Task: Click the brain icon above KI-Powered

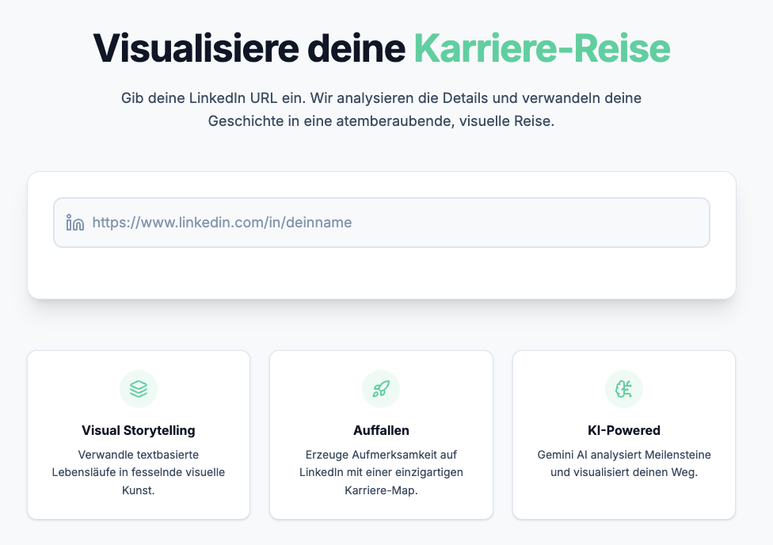Action: tap(624, 389)
